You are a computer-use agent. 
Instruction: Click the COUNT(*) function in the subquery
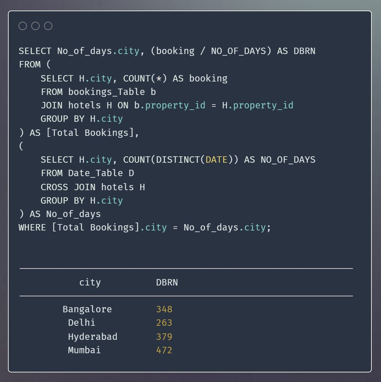[x=145, y=79]
